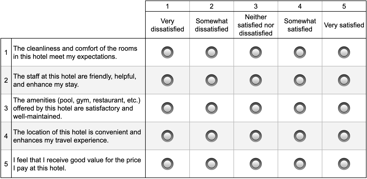The height and width of the screenshot is (179, 367).
Task: Rate value for price as Somewhat dissatisfied
Action: click(211, 164)
